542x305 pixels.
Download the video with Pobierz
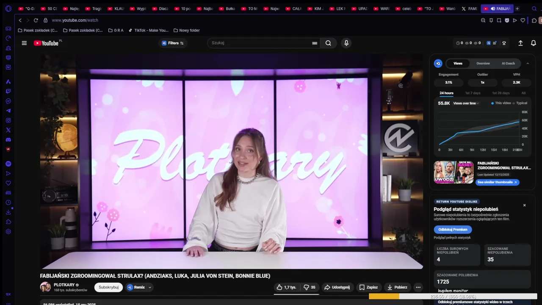pos(397,287)
